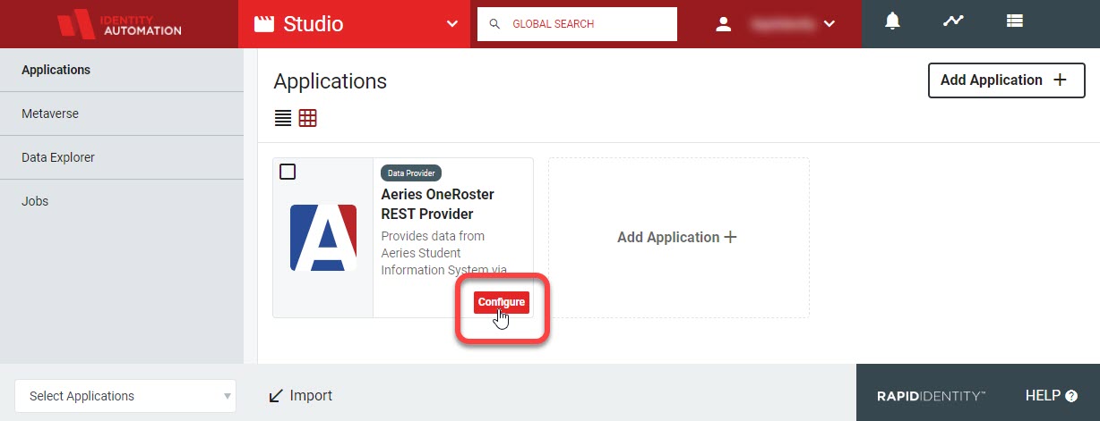Expand the user account dropdown chevron
This screenshot has width=1100, height=421.
pyautogui.click(x=829, y=24)
